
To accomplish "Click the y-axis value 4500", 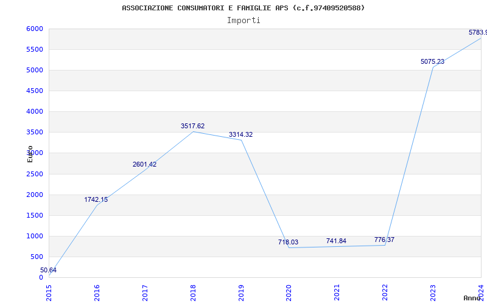I will [x=35, y=91].
